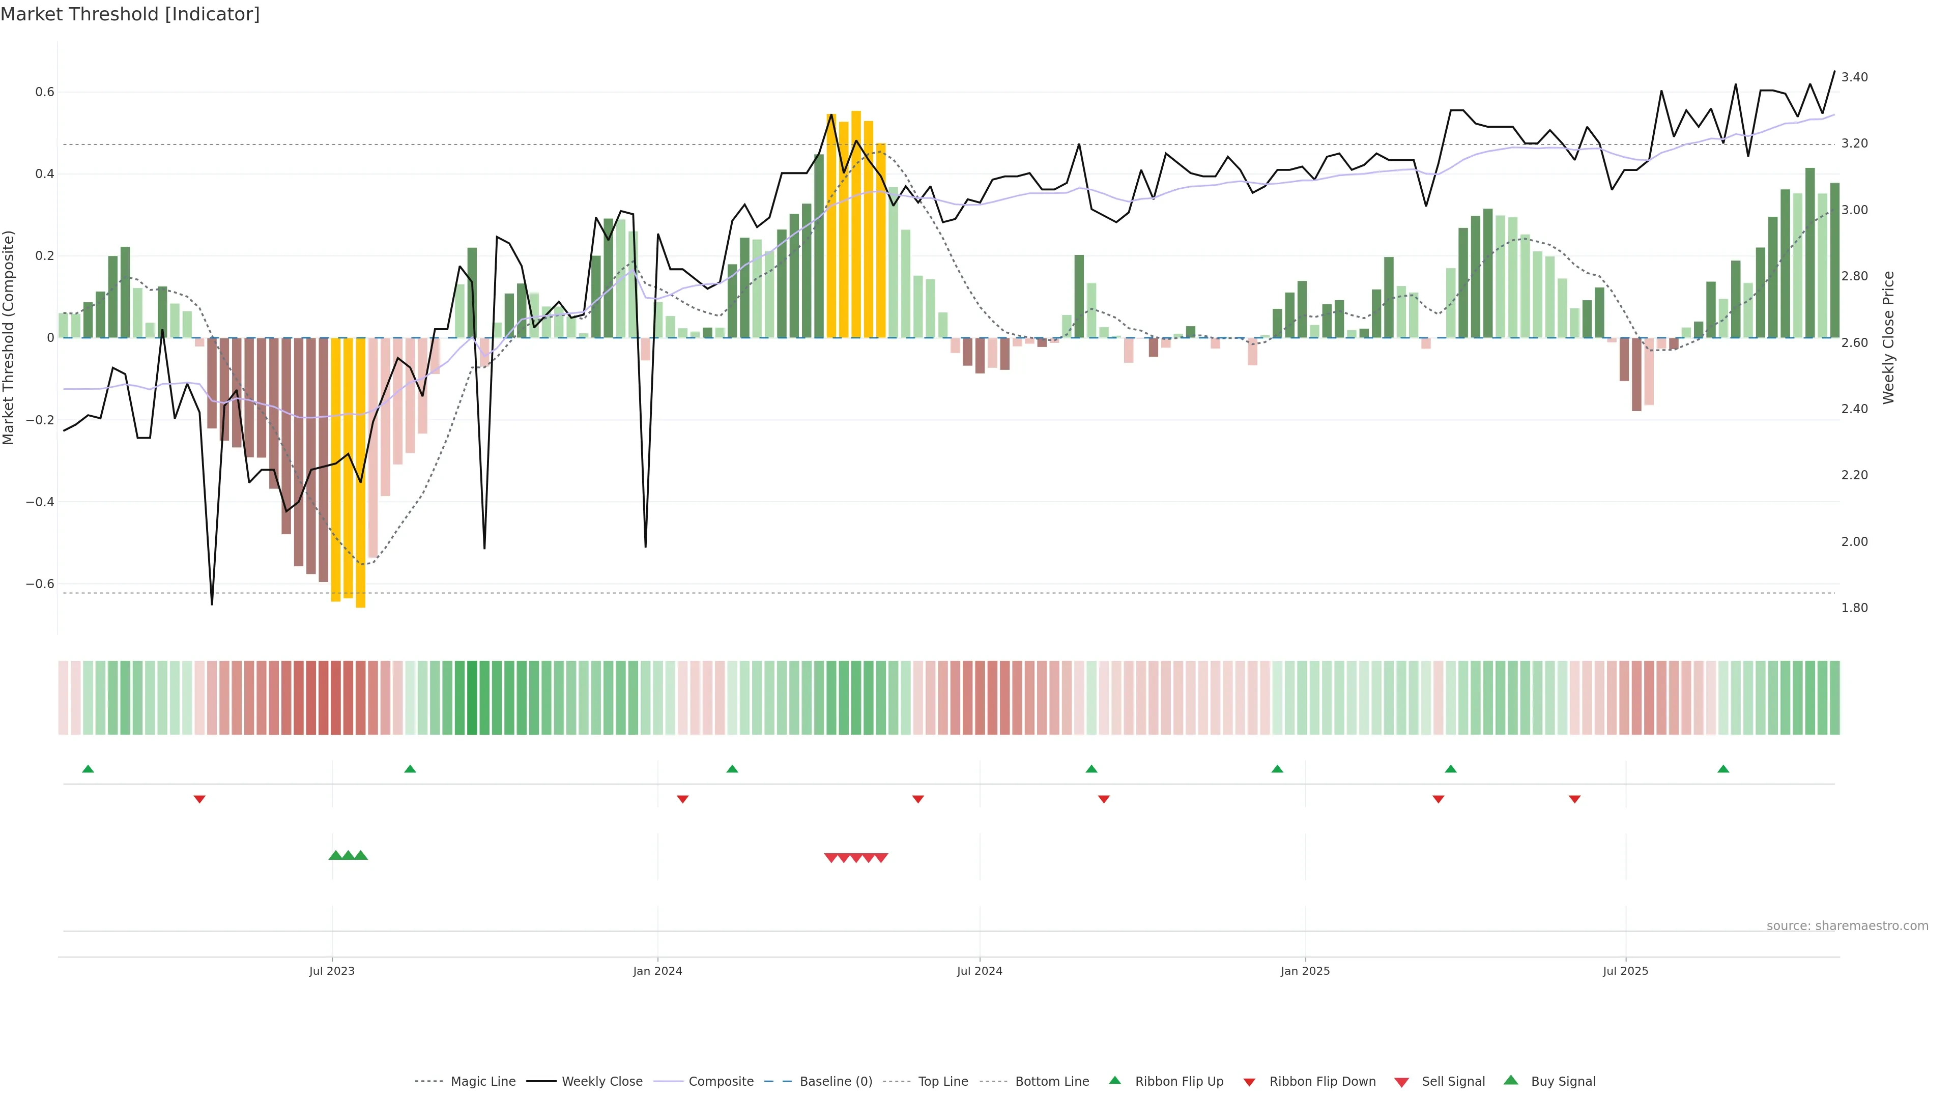
Task: Click the Ribbon Flip Down legend triangle
Action: pos(1249,1082)
